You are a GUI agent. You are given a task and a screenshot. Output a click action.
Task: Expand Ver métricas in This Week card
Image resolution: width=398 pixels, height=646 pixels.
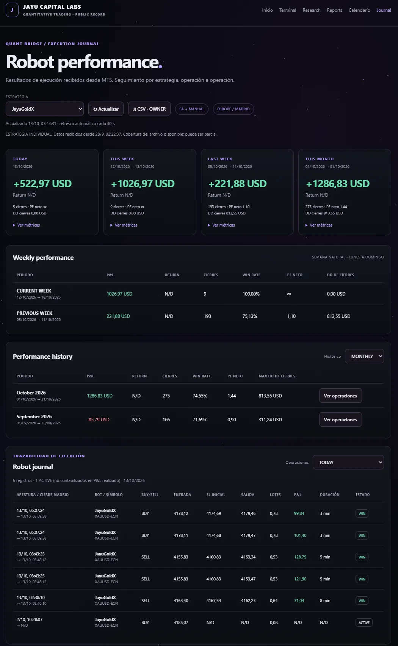click(124, 225)
